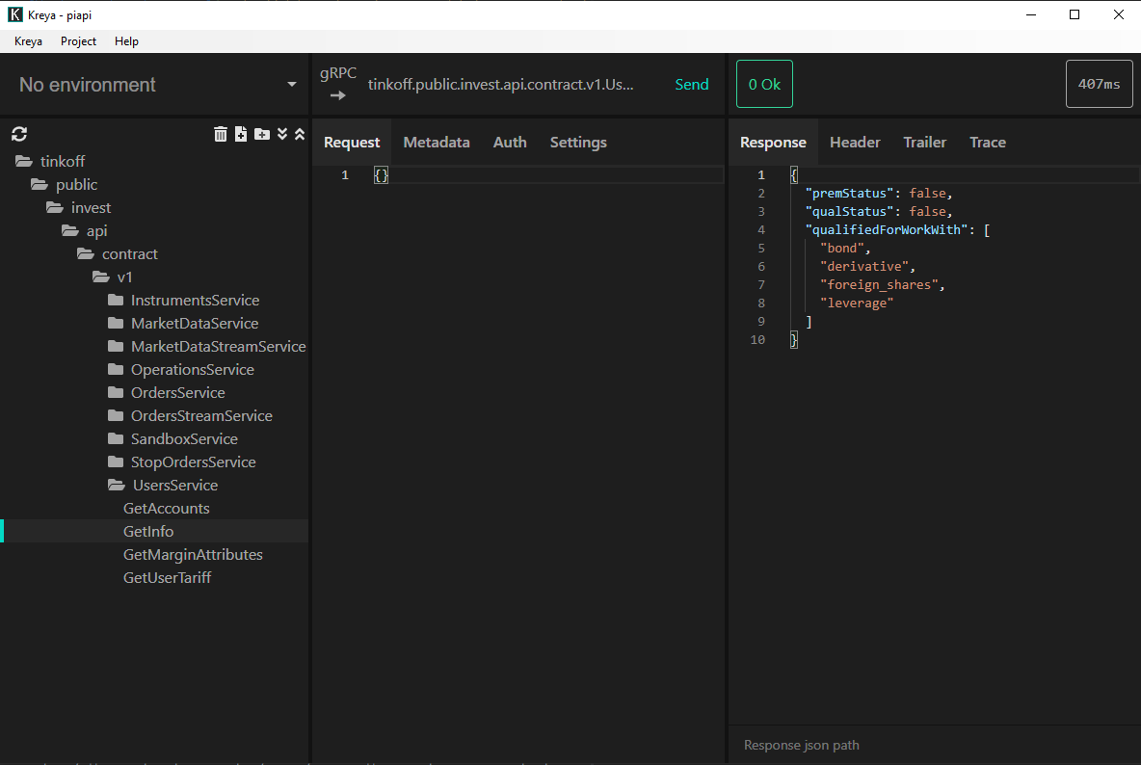Expand the MarketDataService folder
This screenshot has width=1141, height=765.
pyautogui.click(x=194, y=324)
